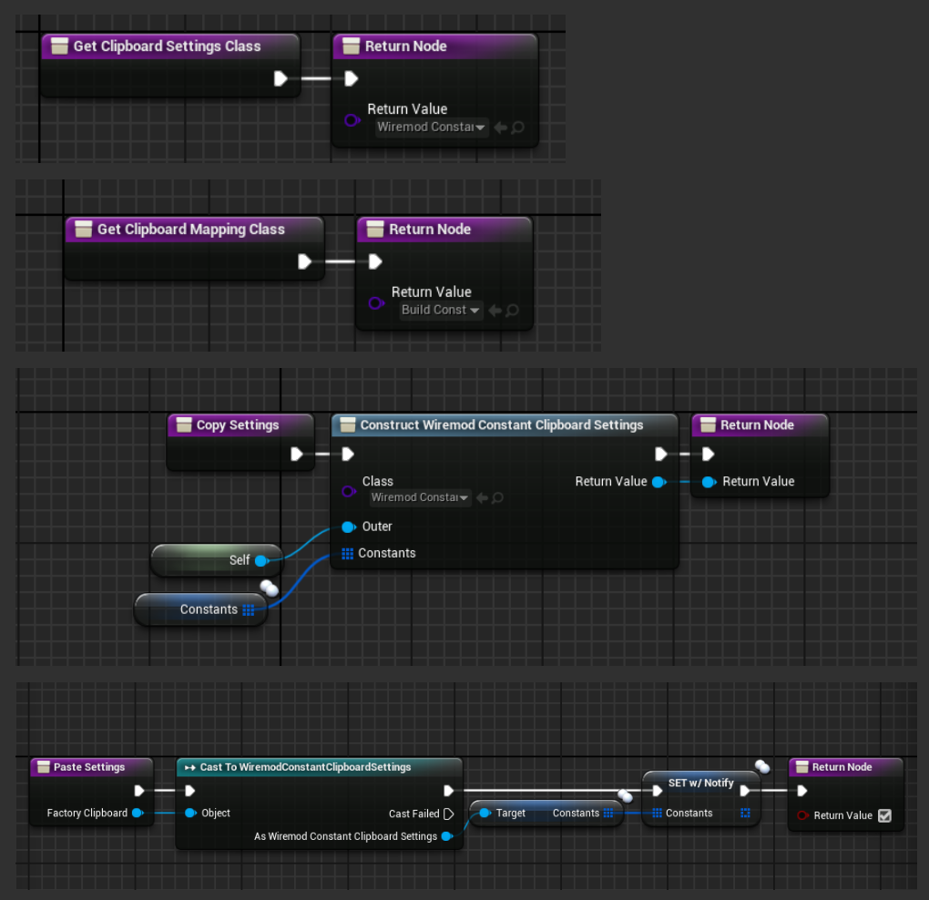Screen dimensions: 929x900
Task: Click the Factory Clipboard output pin
Action: [x=138, y=813]
